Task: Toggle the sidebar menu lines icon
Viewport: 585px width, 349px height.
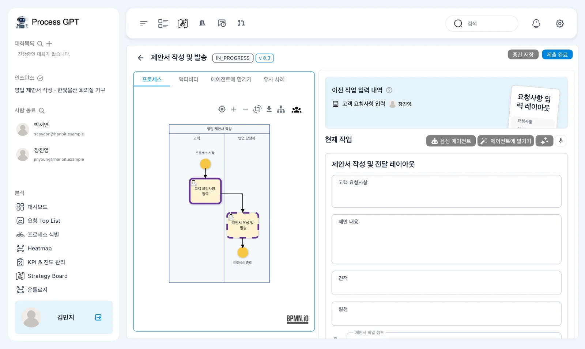Action: 143,23
